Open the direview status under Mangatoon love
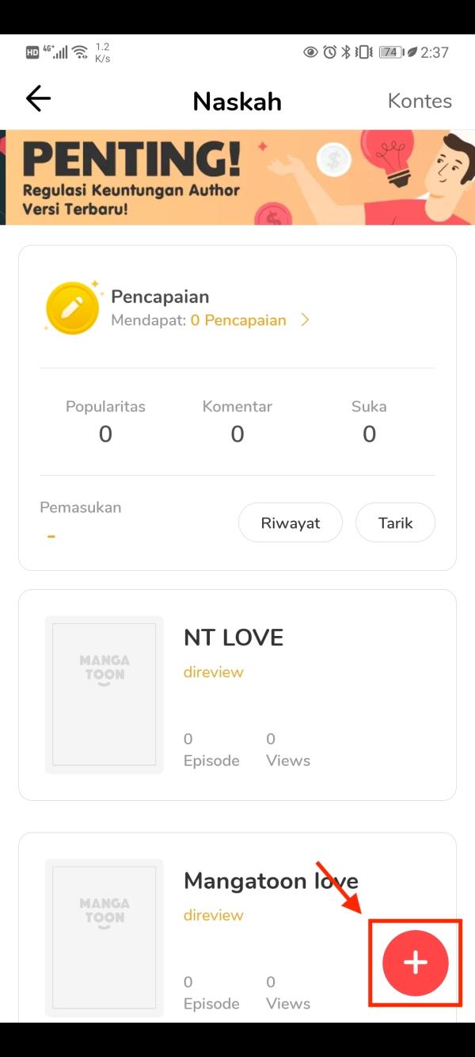 pyautogui.click(x=213, y=915)
